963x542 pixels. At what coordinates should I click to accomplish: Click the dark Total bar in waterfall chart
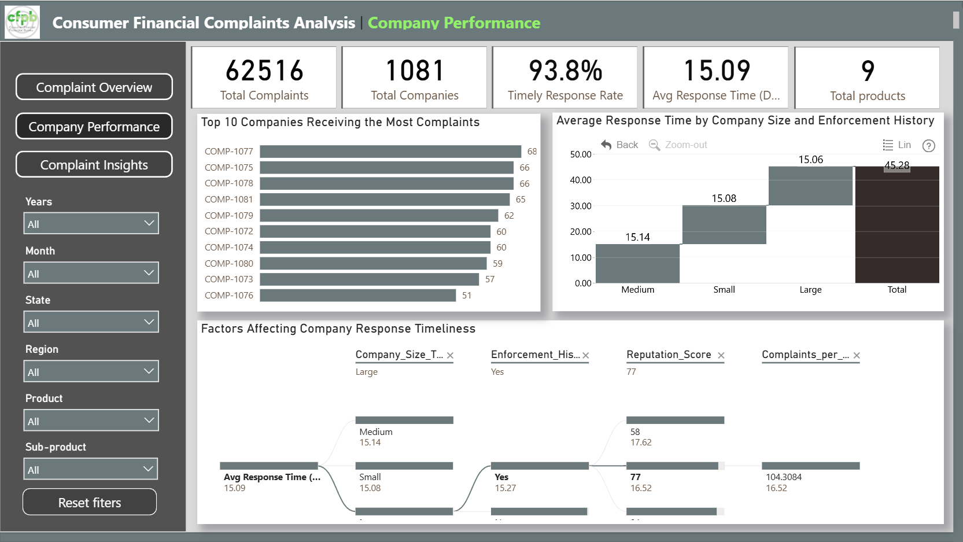coord(897,224)
